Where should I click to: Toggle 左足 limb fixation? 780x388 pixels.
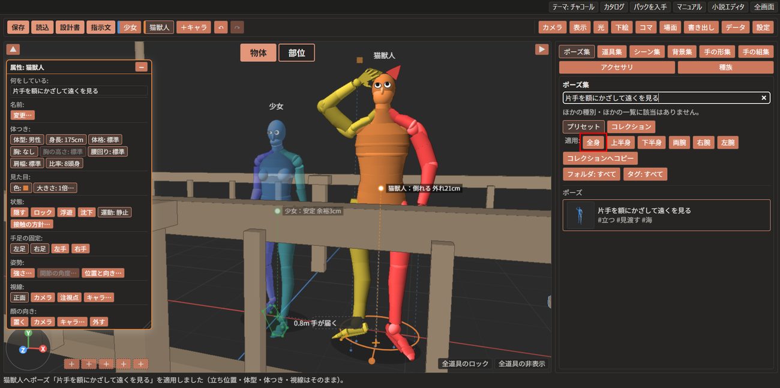(x=19, y=248)
